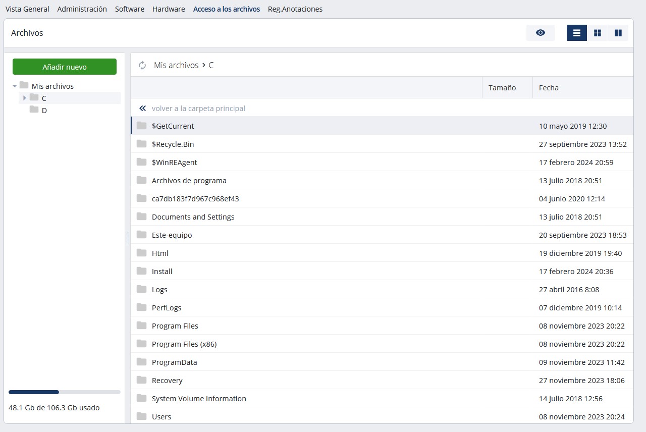
Task: Click the refresh icon beside Mis archivos
Action: 142,65
